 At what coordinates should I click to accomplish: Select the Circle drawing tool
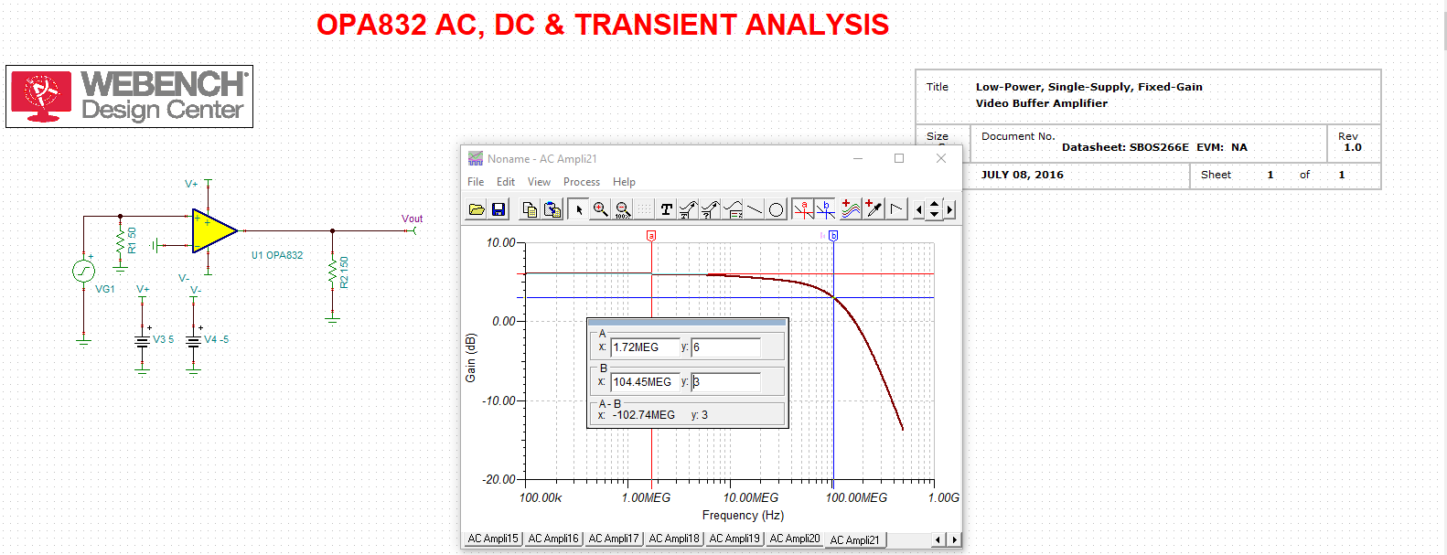click(x=777, y=209)
